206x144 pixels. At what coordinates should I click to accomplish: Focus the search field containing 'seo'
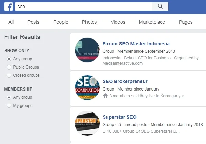coord(84,7)
